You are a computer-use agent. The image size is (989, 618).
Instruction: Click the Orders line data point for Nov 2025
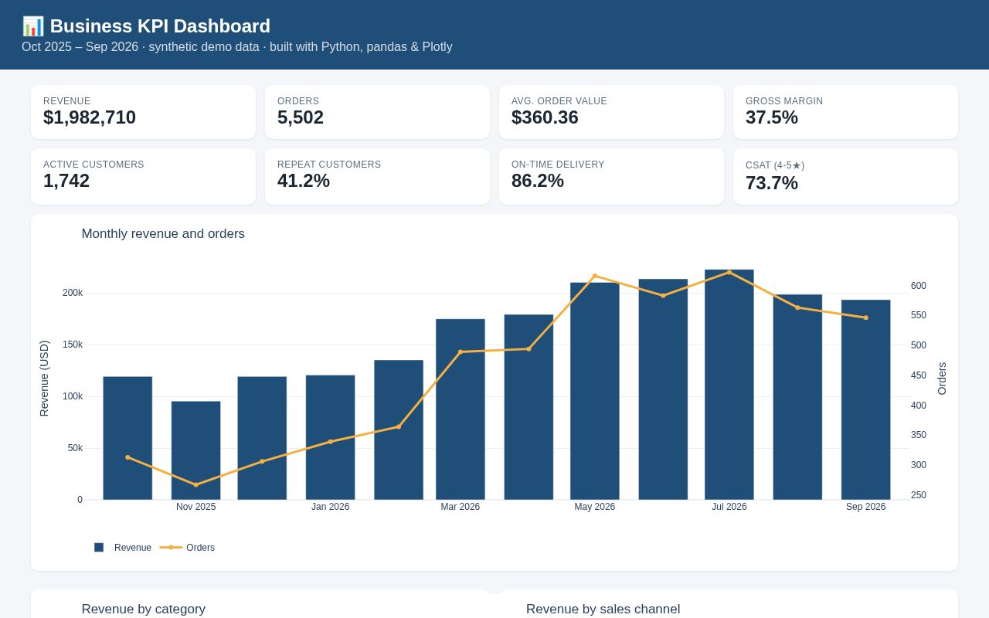click(196, 485)
